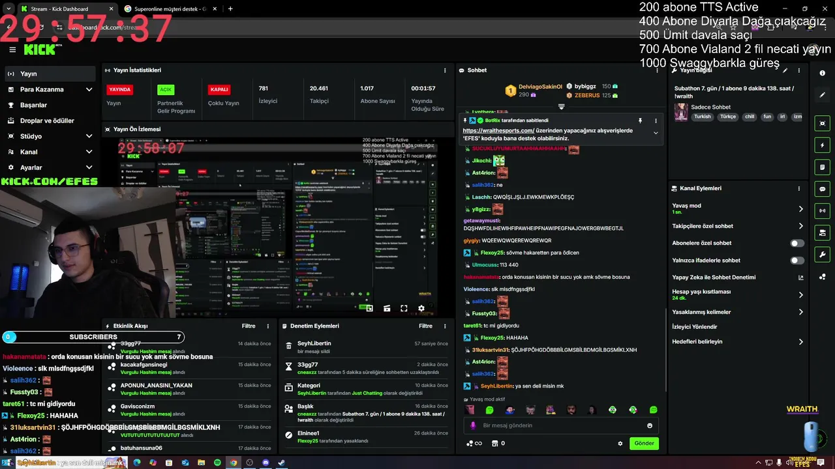Open Spotify from the taskbar
The width and height of the screenshot is (835, 469).
(x=217, y=462)
